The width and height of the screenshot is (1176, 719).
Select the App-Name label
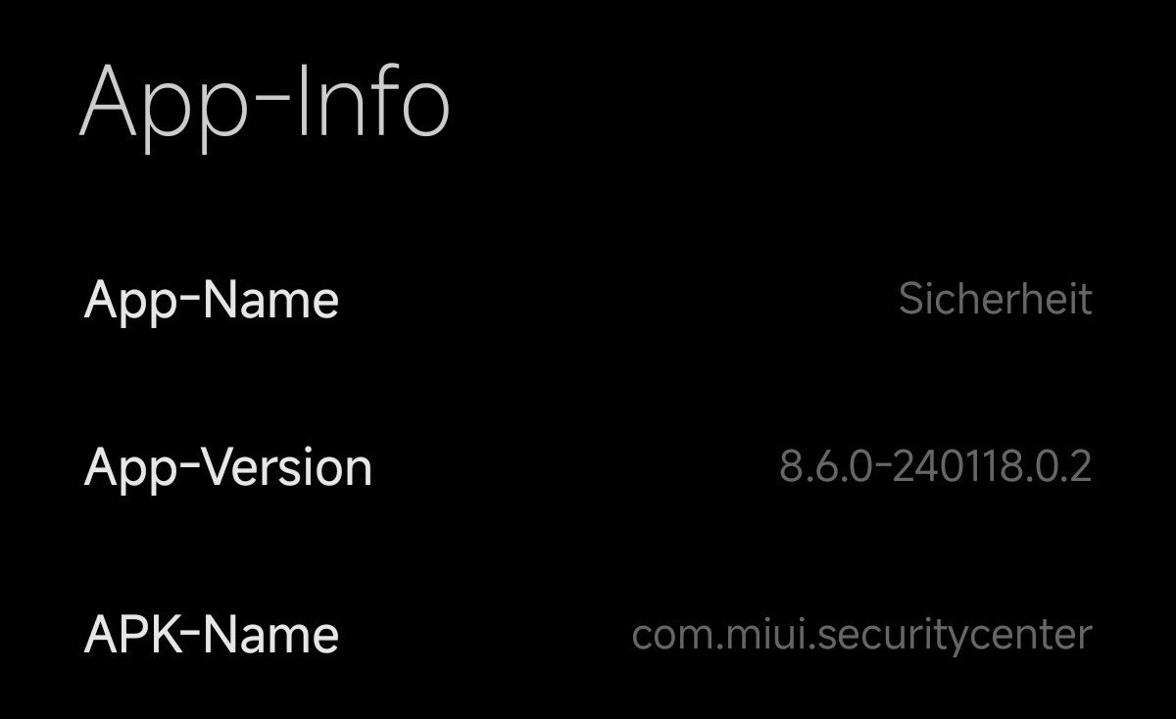pyautogui.click(x=212, y=300)
